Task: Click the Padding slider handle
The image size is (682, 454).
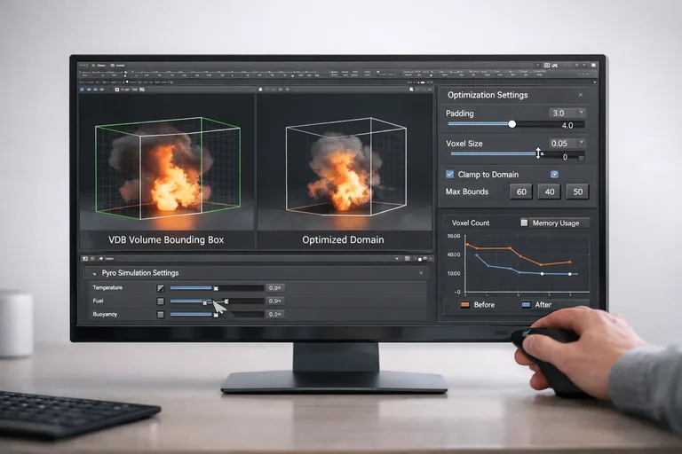Action: tap(511, 124)
